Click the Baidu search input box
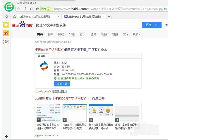 click(88, 25)
